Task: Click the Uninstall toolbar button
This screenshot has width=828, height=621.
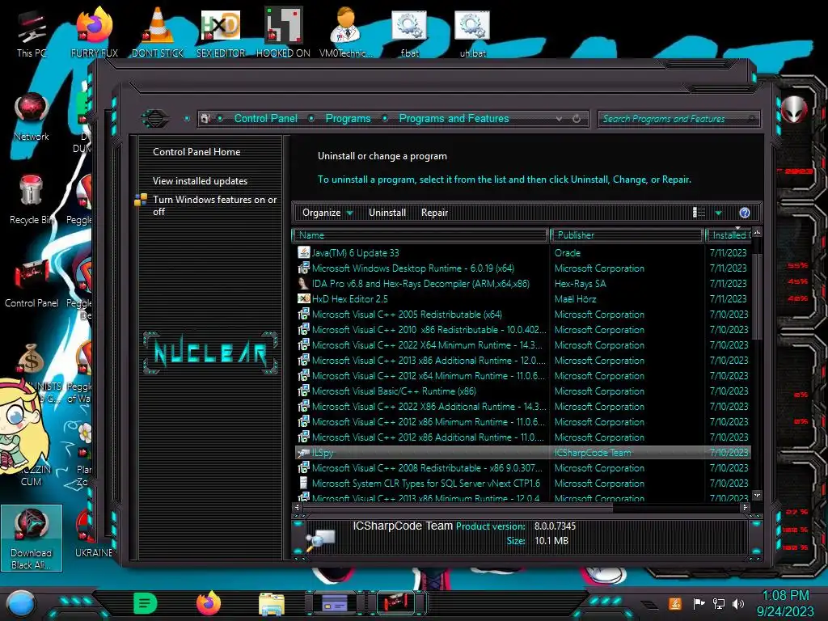Action: pyautogui.click(x=387, y=213)
